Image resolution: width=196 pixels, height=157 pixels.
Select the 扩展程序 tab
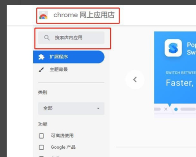[69, 57]
